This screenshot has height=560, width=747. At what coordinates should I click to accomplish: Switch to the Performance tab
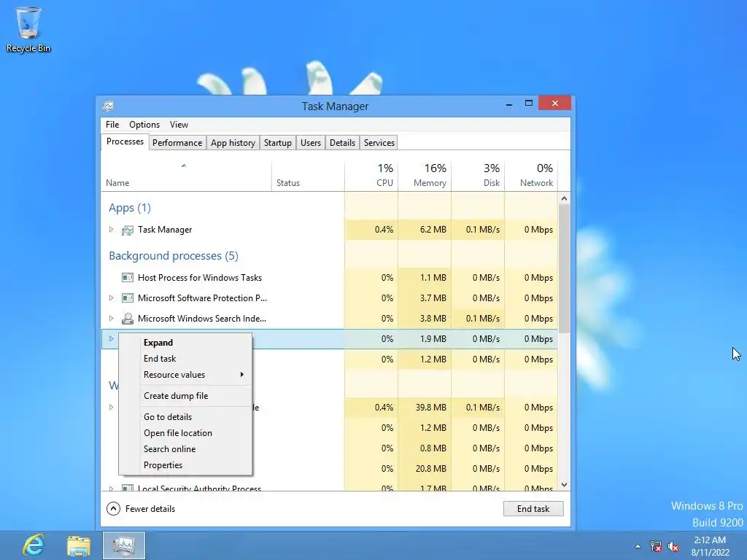click(177, 143)
